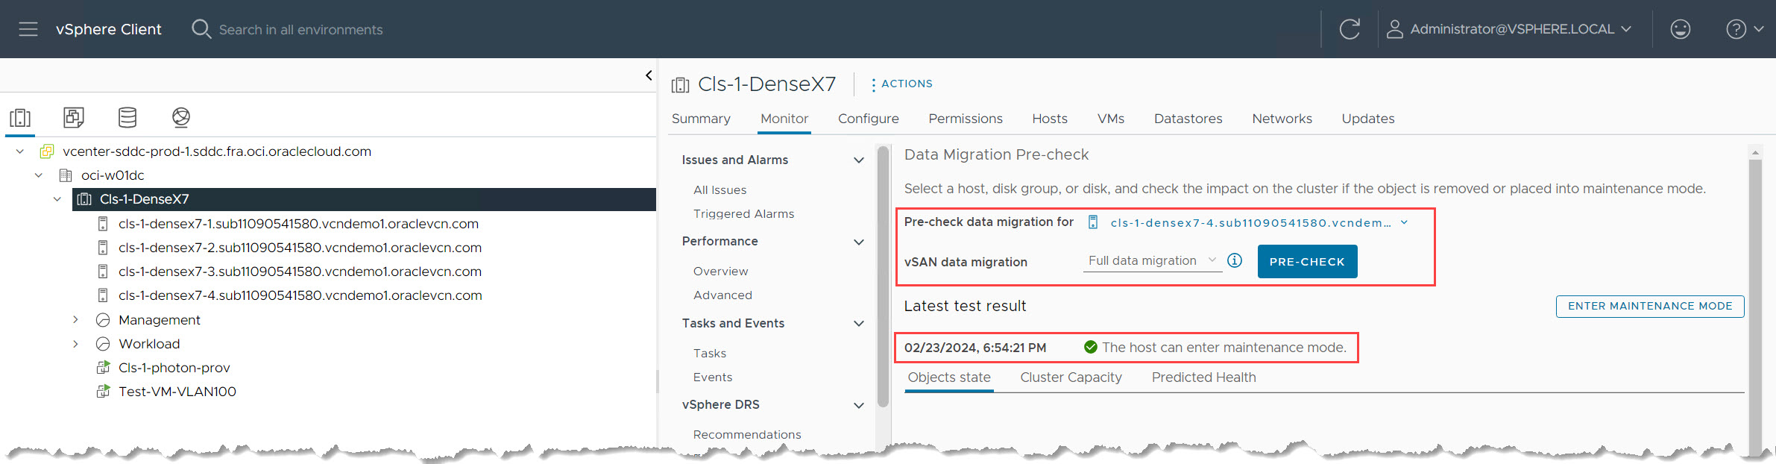
Task: Open the Summary tab
Action: (701, 119)
